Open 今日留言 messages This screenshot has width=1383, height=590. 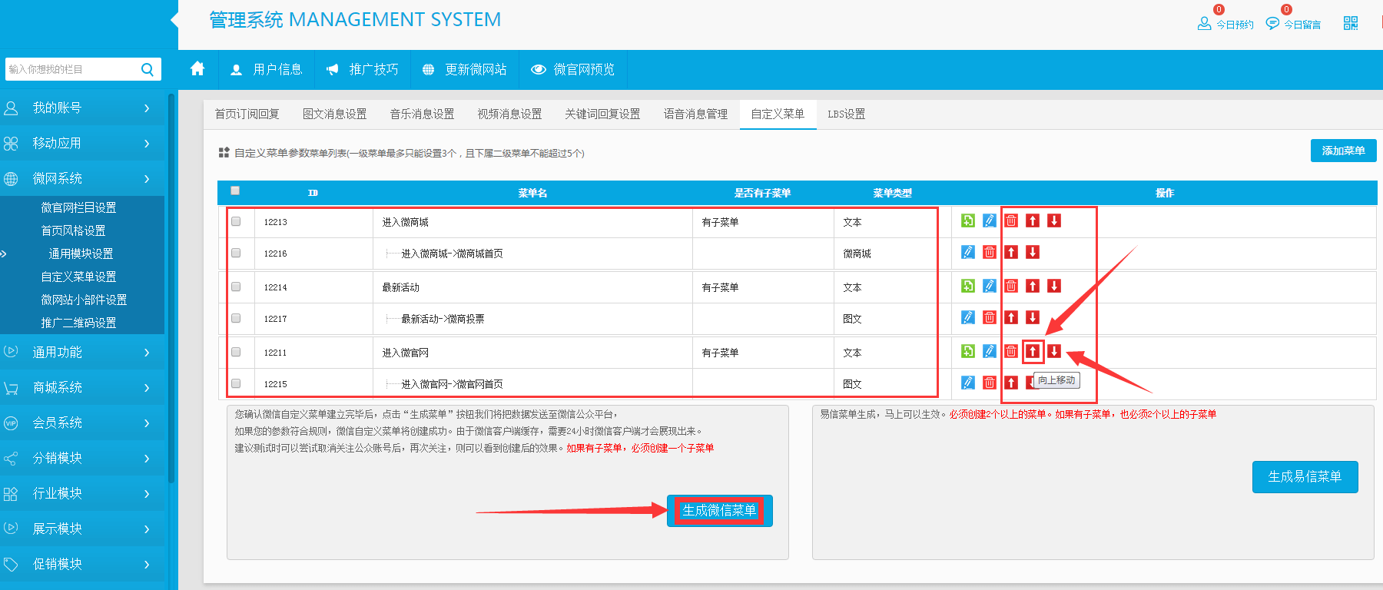click(x=1293, y=24)
